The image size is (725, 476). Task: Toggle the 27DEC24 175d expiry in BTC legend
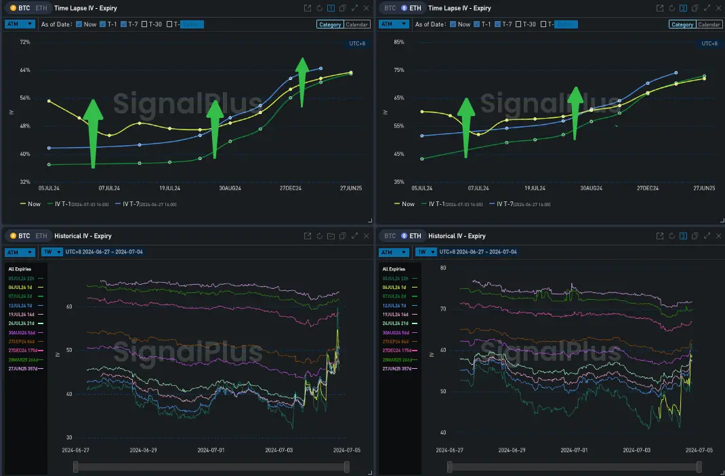[x=26, y=351]
